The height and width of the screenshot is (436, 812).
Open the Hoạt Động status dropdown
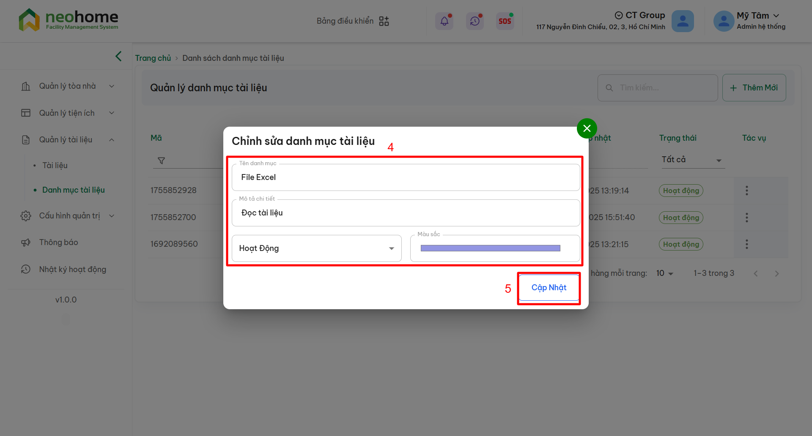click(x=316, y=248)
